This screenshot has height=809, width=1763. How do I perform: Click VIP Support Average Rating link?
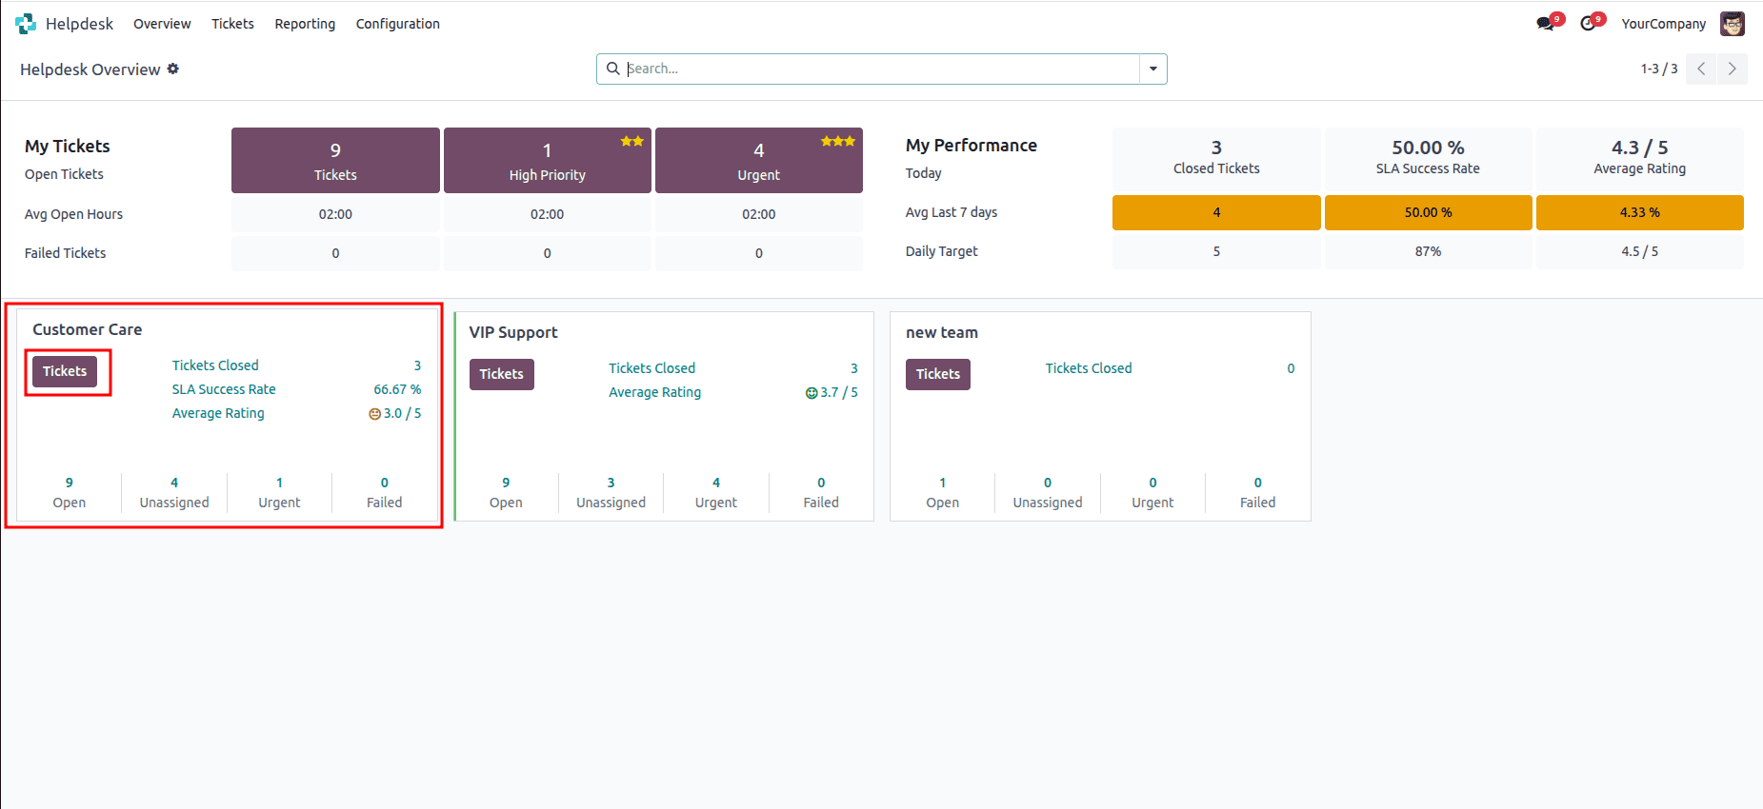coord(654,392)
